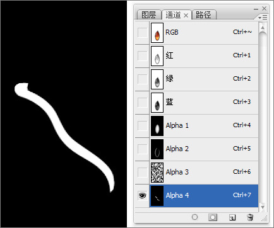Create new channel icon
Screen dimensions: 274x228
(232, 217)
